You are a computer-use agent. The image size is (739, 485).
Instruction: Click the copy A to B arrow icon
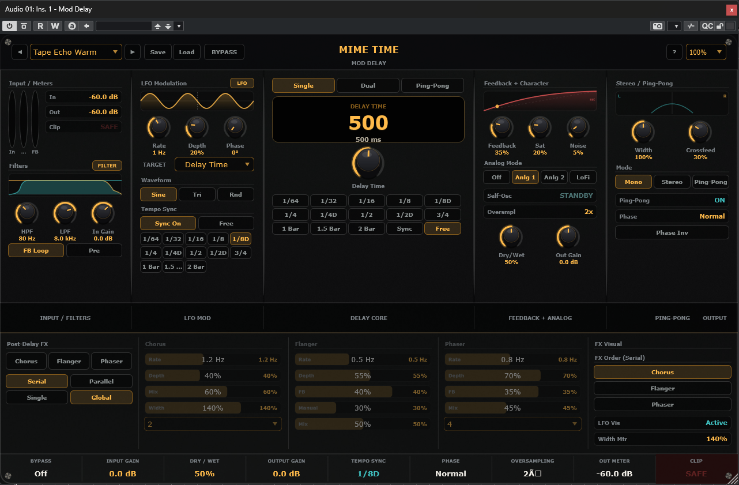click(86, 26)
